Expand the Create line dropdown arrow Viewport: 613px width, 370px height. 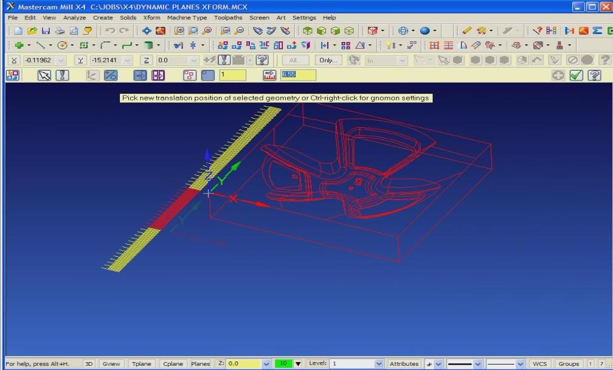[x=50, y=46]
